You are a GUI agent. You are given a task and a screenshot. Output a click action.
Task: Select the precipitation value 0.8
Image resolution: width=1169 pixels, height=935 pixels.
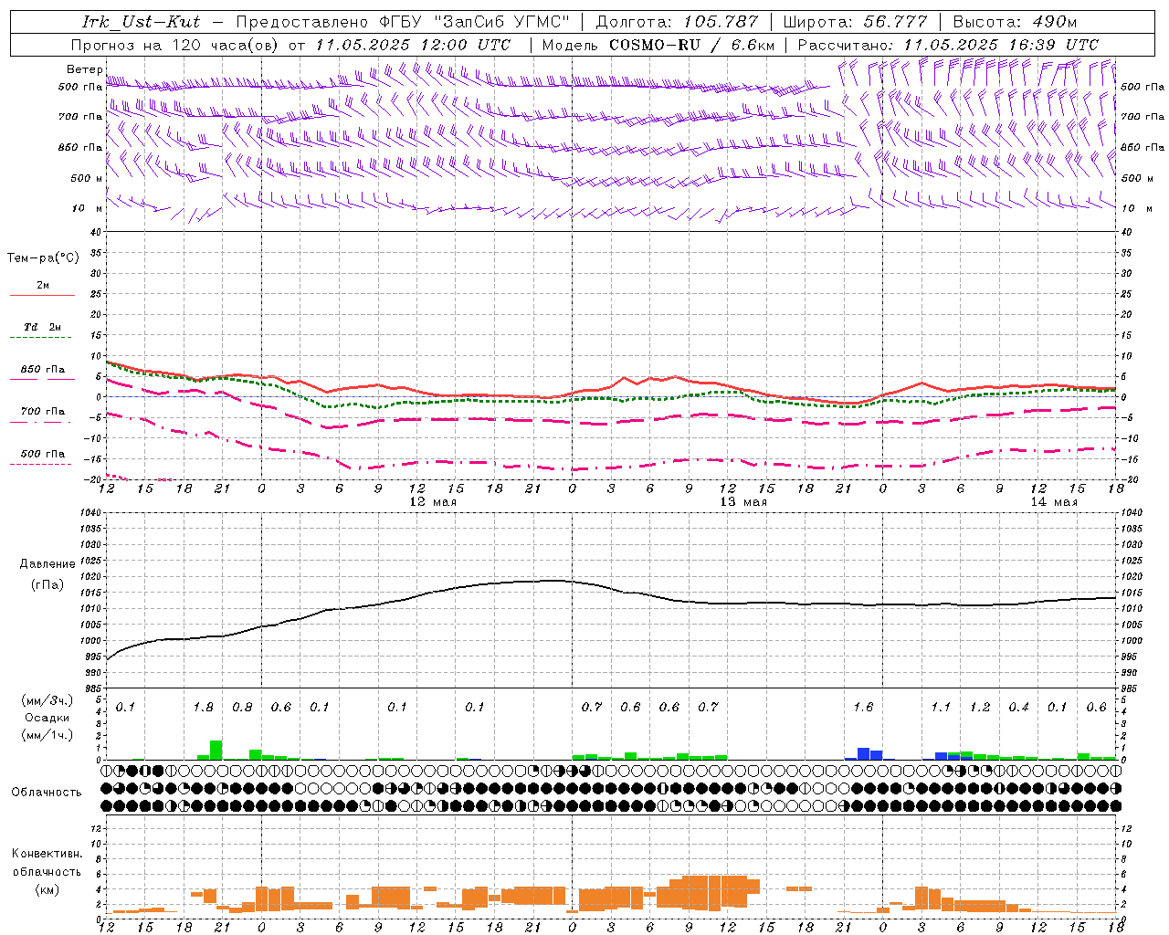point(242,708)
